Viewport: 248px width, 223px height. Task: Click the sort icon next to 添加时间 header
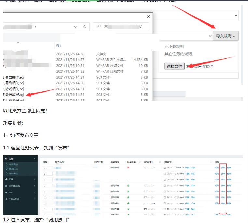coord(160,162)
